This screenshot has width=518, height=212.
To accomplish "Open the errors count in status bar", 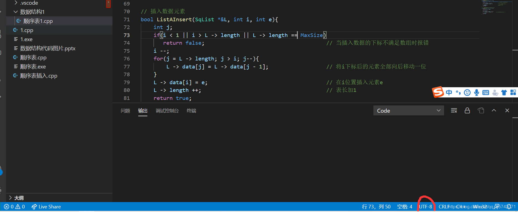I will click(9, 207).
